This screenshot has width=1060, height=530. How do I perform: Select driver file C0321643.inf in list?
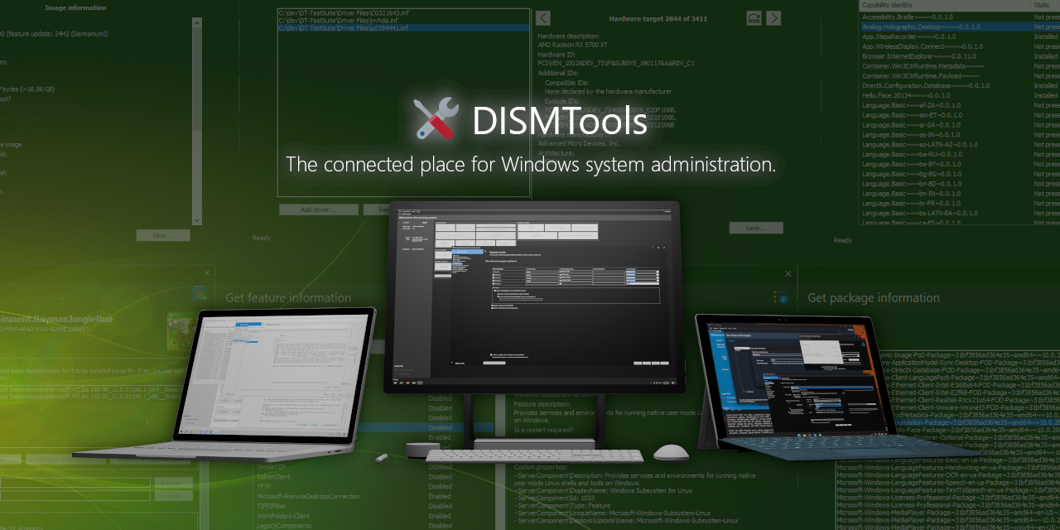click(x=403, y=12)
